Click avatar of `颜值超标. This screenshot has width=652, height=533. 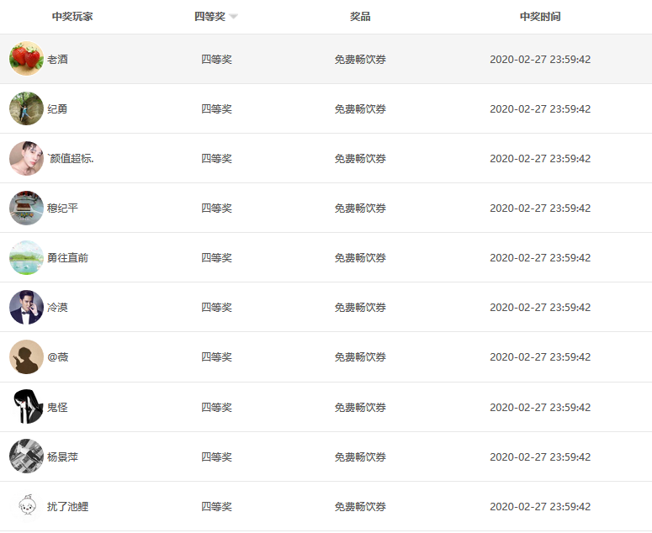click(x=26, y=158)
